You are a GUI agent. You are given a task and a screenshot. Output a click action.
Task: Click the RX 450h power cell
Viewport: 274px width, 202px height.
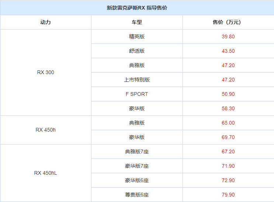(45, 130)
